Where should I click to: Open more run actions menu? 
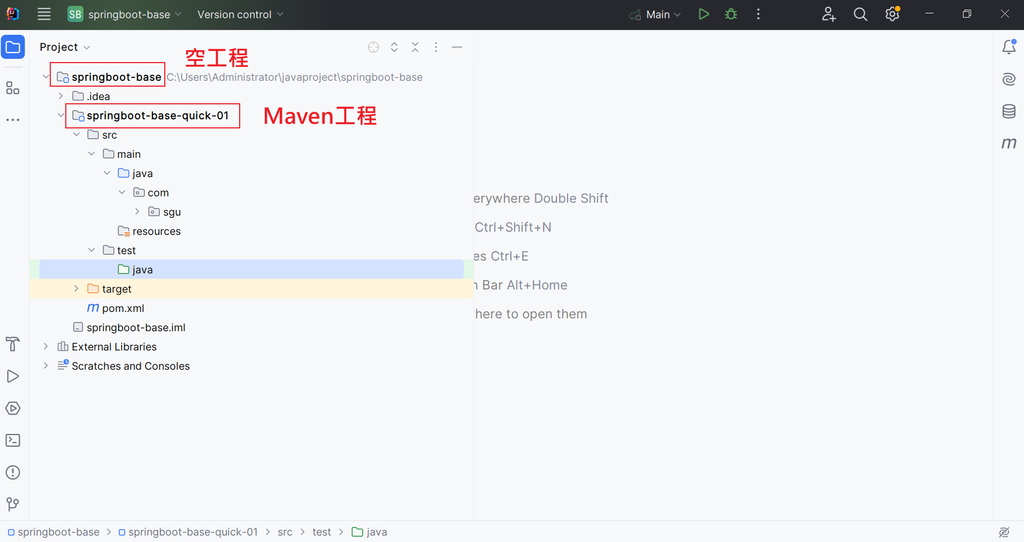click(x=758, y=14)
